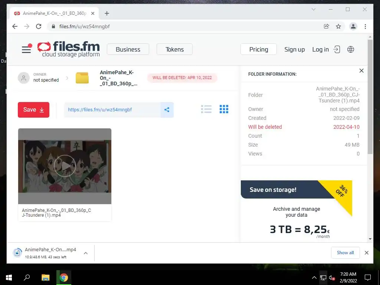380x285 pixels.
Task: Click the Chrome address bar
Action: point(184,26)
